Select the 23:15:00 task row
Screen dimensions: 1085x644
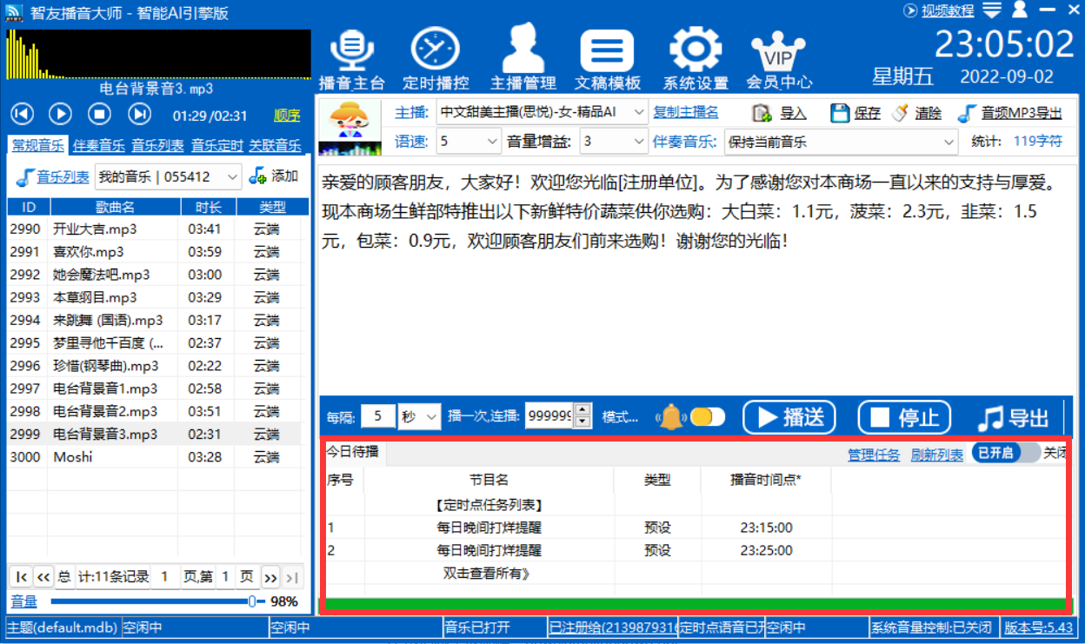pos(694,528)
